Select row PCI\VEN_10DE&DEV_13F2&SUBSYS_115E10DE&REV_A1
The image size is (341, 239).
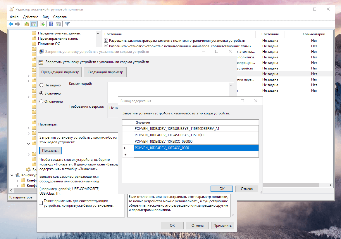tap(196, 128)
